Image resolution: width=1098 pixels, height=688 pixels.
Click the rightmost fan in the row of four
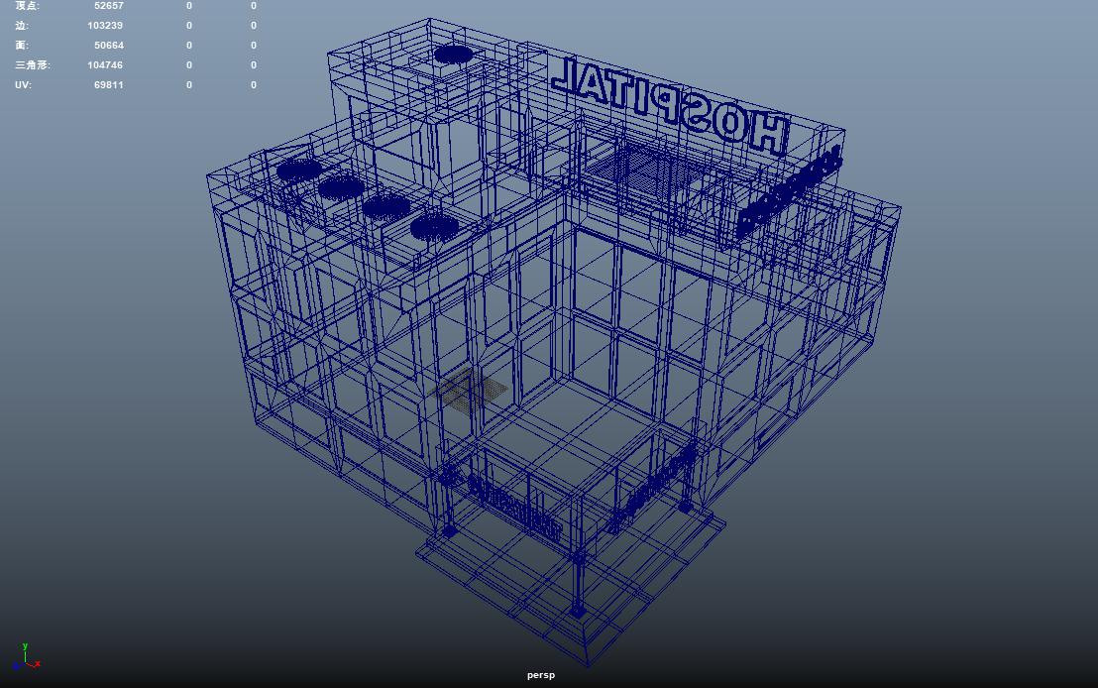[432, 229]
